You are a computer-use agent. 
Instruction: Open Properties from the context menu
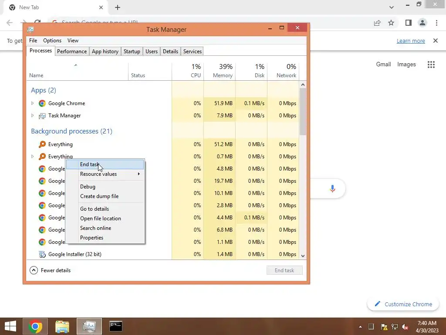[x=105, y=238]
